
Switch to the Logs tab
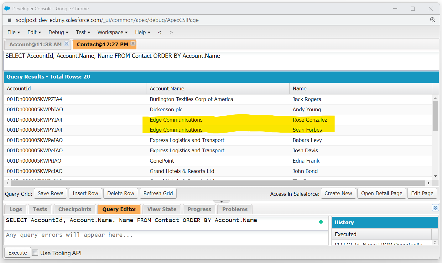16,209
